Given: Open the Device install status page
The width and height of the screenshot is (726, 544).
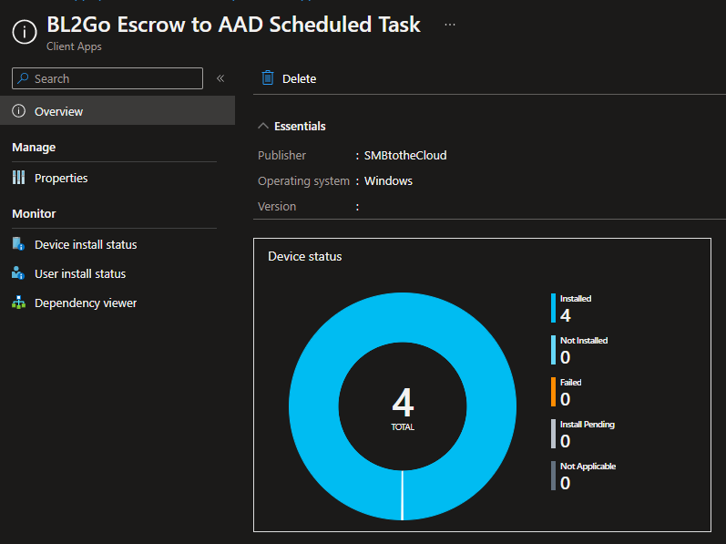Looking at the screenshot, I should pos(86,244).
